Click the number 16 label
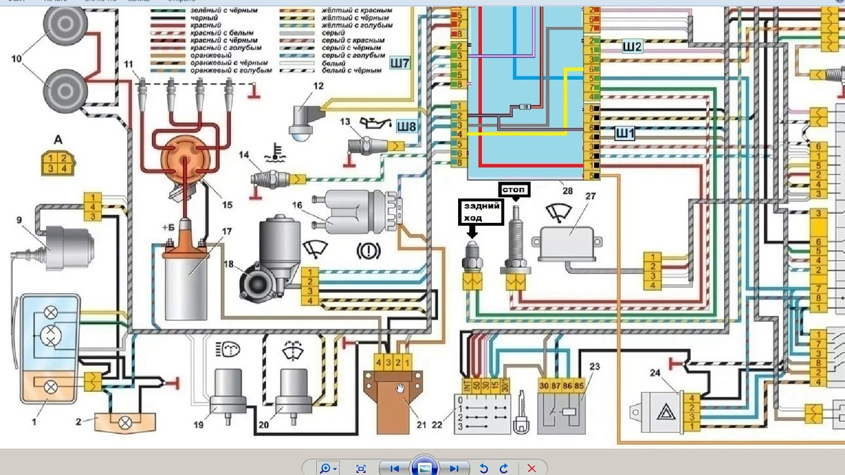The width and height of the screenshot is (845, 475). click(x=297, y=205)
